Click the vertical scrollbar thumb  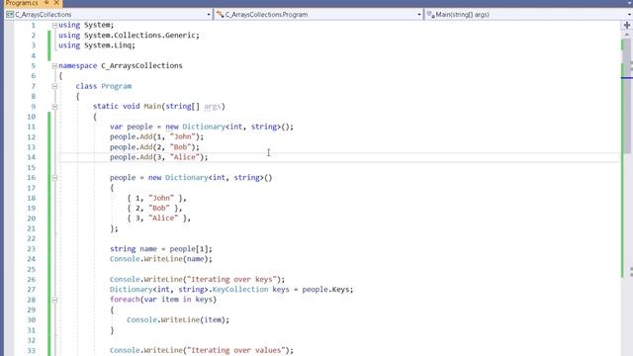[626, 97]
